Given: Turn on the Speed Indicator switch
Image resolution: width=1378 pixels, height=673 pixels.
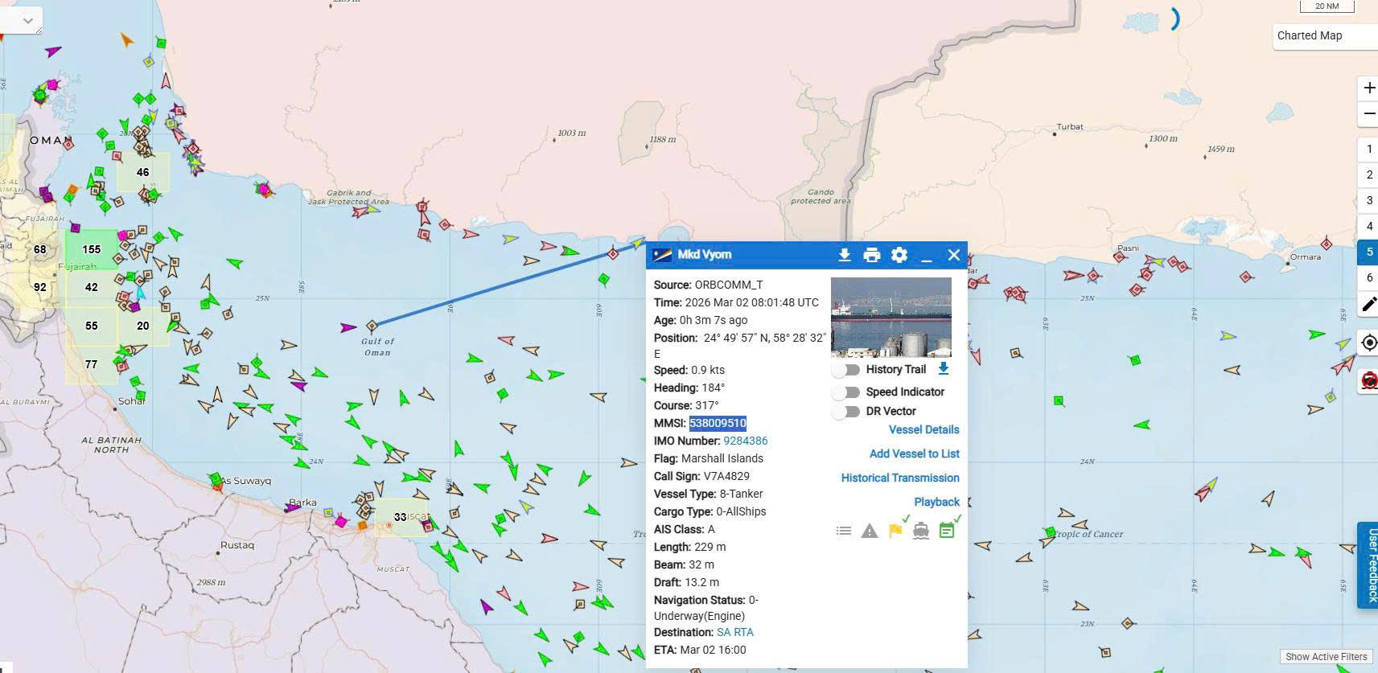Looking at the screenshot, I should pos(845,392).
